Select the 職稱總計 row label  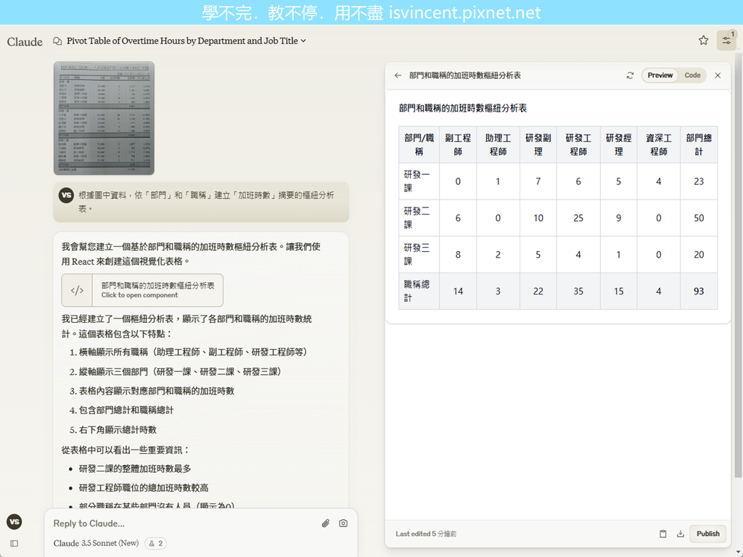coord(419,291)
